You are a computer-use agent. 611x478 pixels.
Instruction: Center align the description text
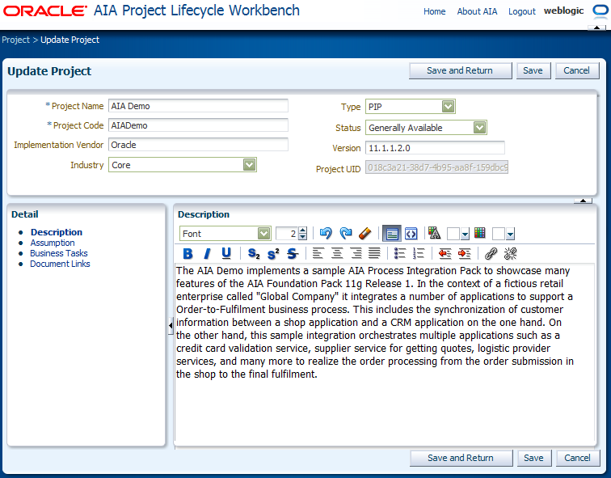point(337,254)
